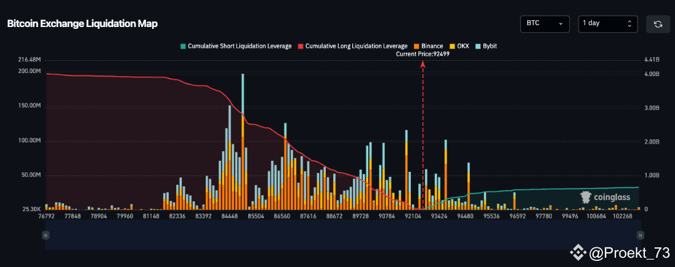Toggle Cumulative Long Liquidation Leverage legend

[353, 46]
